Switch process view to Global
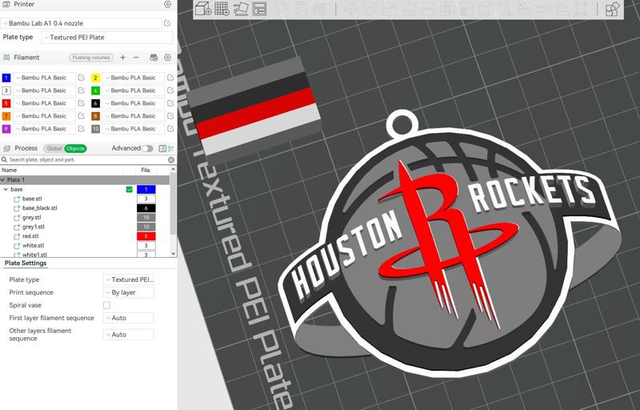Screen dimensions: 640x410 tap(54, 148)
